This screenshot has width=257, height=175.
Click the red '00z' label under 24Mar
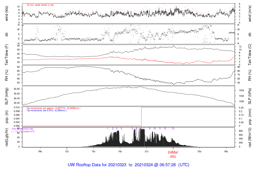coord(173,156)
